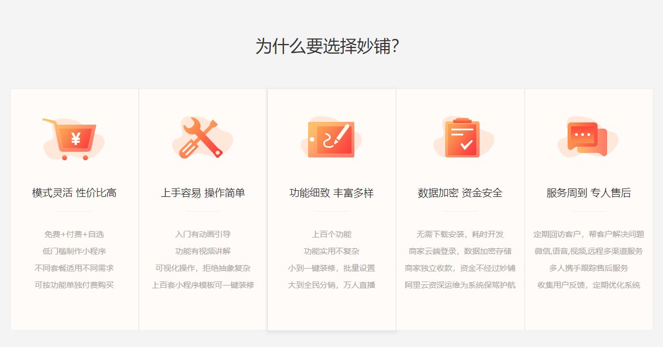
Task: Click the 数据加密 资金安全 heading
Action: 460,192
